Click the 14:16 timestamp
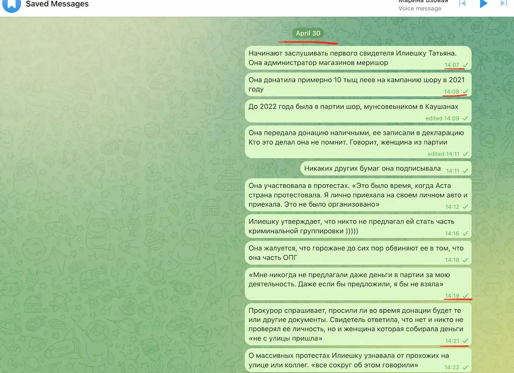The image size is (514, 373). click(x=452, y=234)
